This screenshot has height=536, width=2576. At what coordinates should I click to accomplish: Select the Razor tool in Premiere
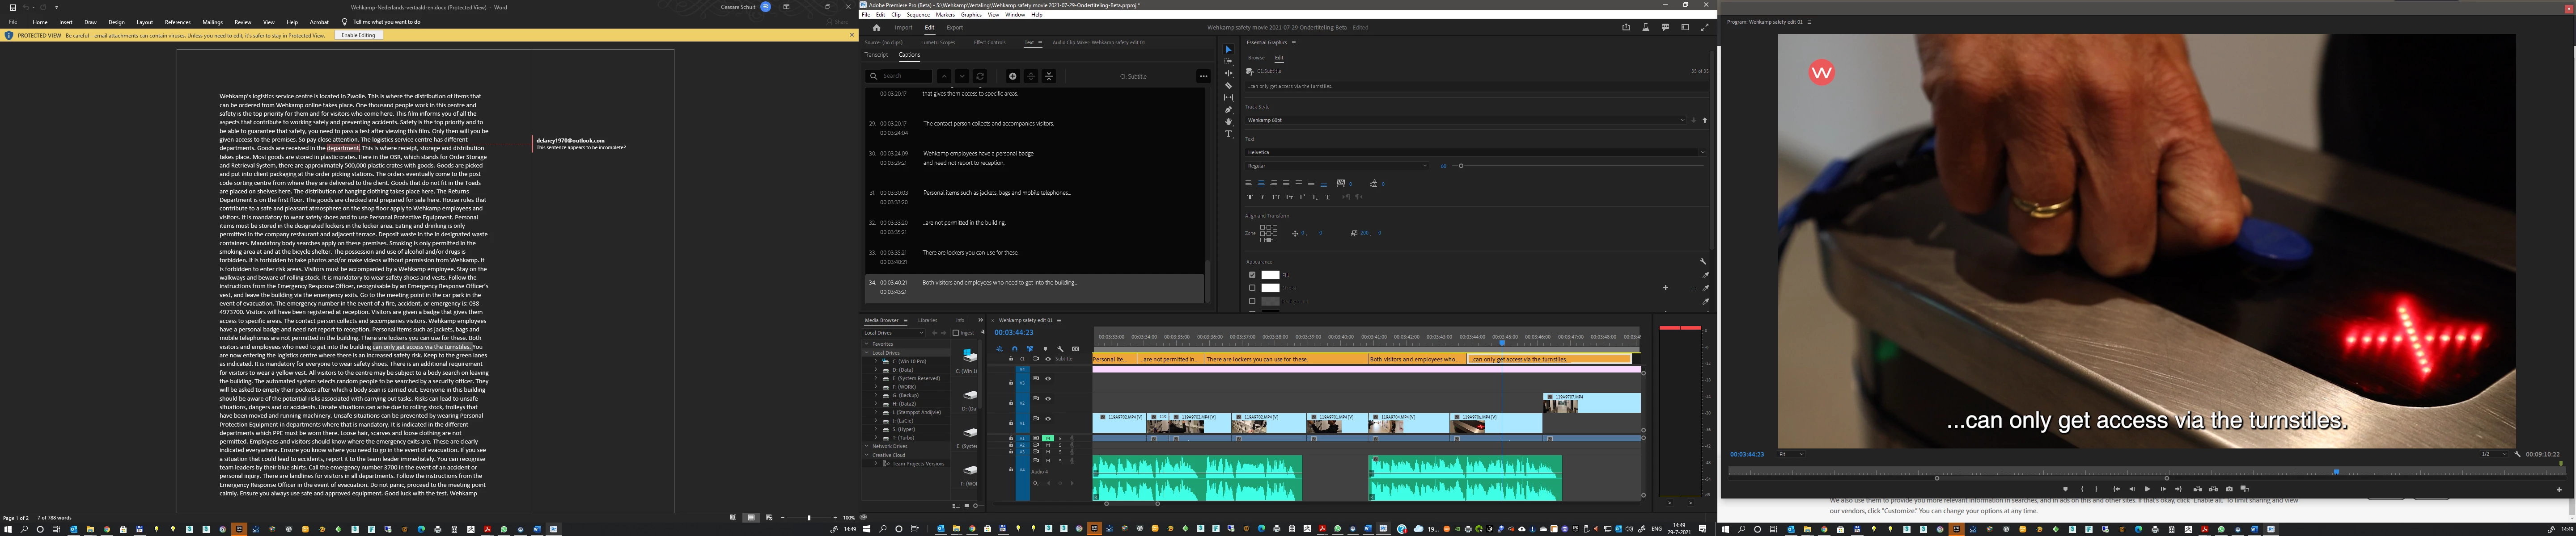1228,86
